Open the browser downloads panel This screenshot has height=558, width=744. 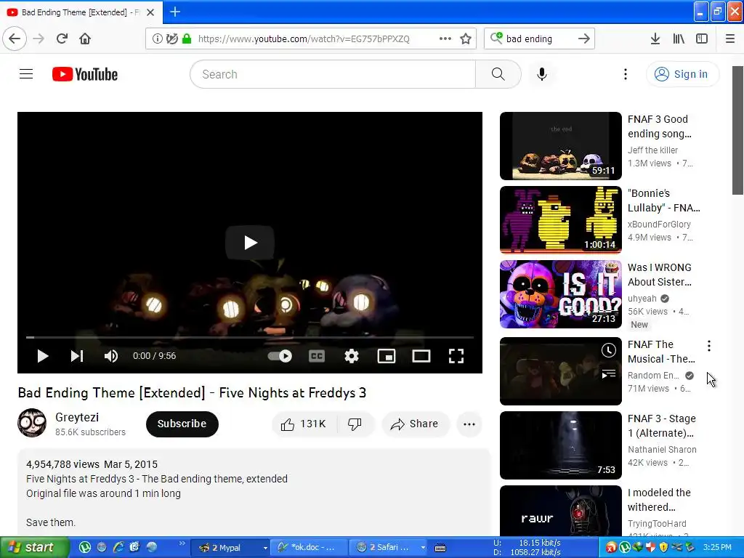(655, 39)
